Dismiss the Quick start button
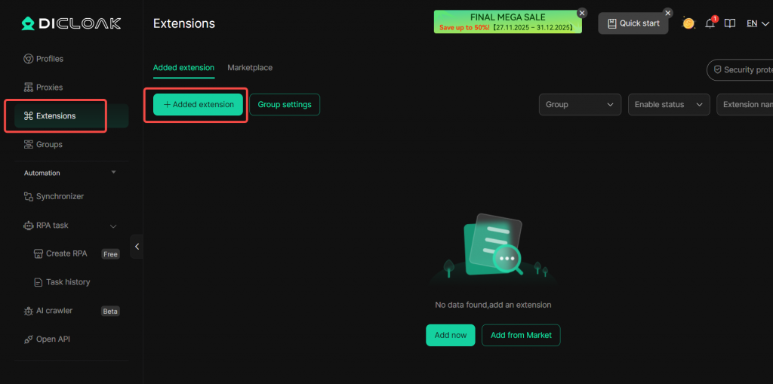The width and height of the screenshot is (773, 384). [667, 13]
